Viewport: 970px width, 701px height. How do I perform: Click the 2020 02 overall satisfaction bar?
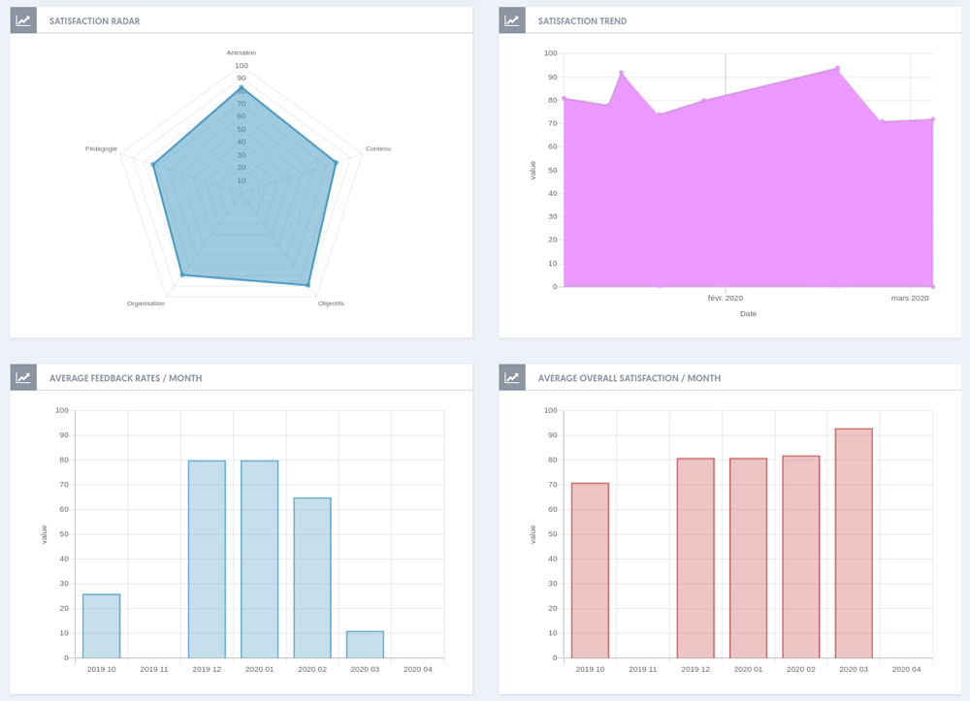(x=801, y=557)
